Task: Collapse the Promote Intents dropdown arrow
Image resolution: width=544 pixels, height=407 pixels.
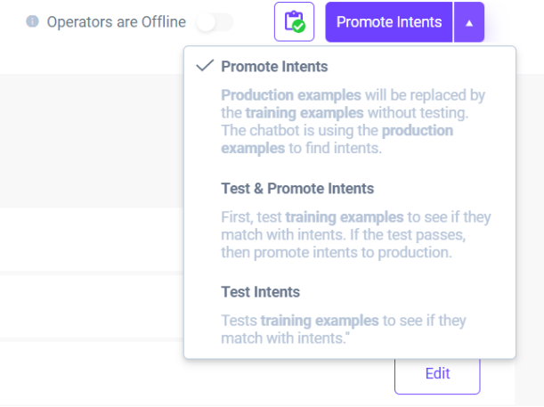Action: coord(469,22)
